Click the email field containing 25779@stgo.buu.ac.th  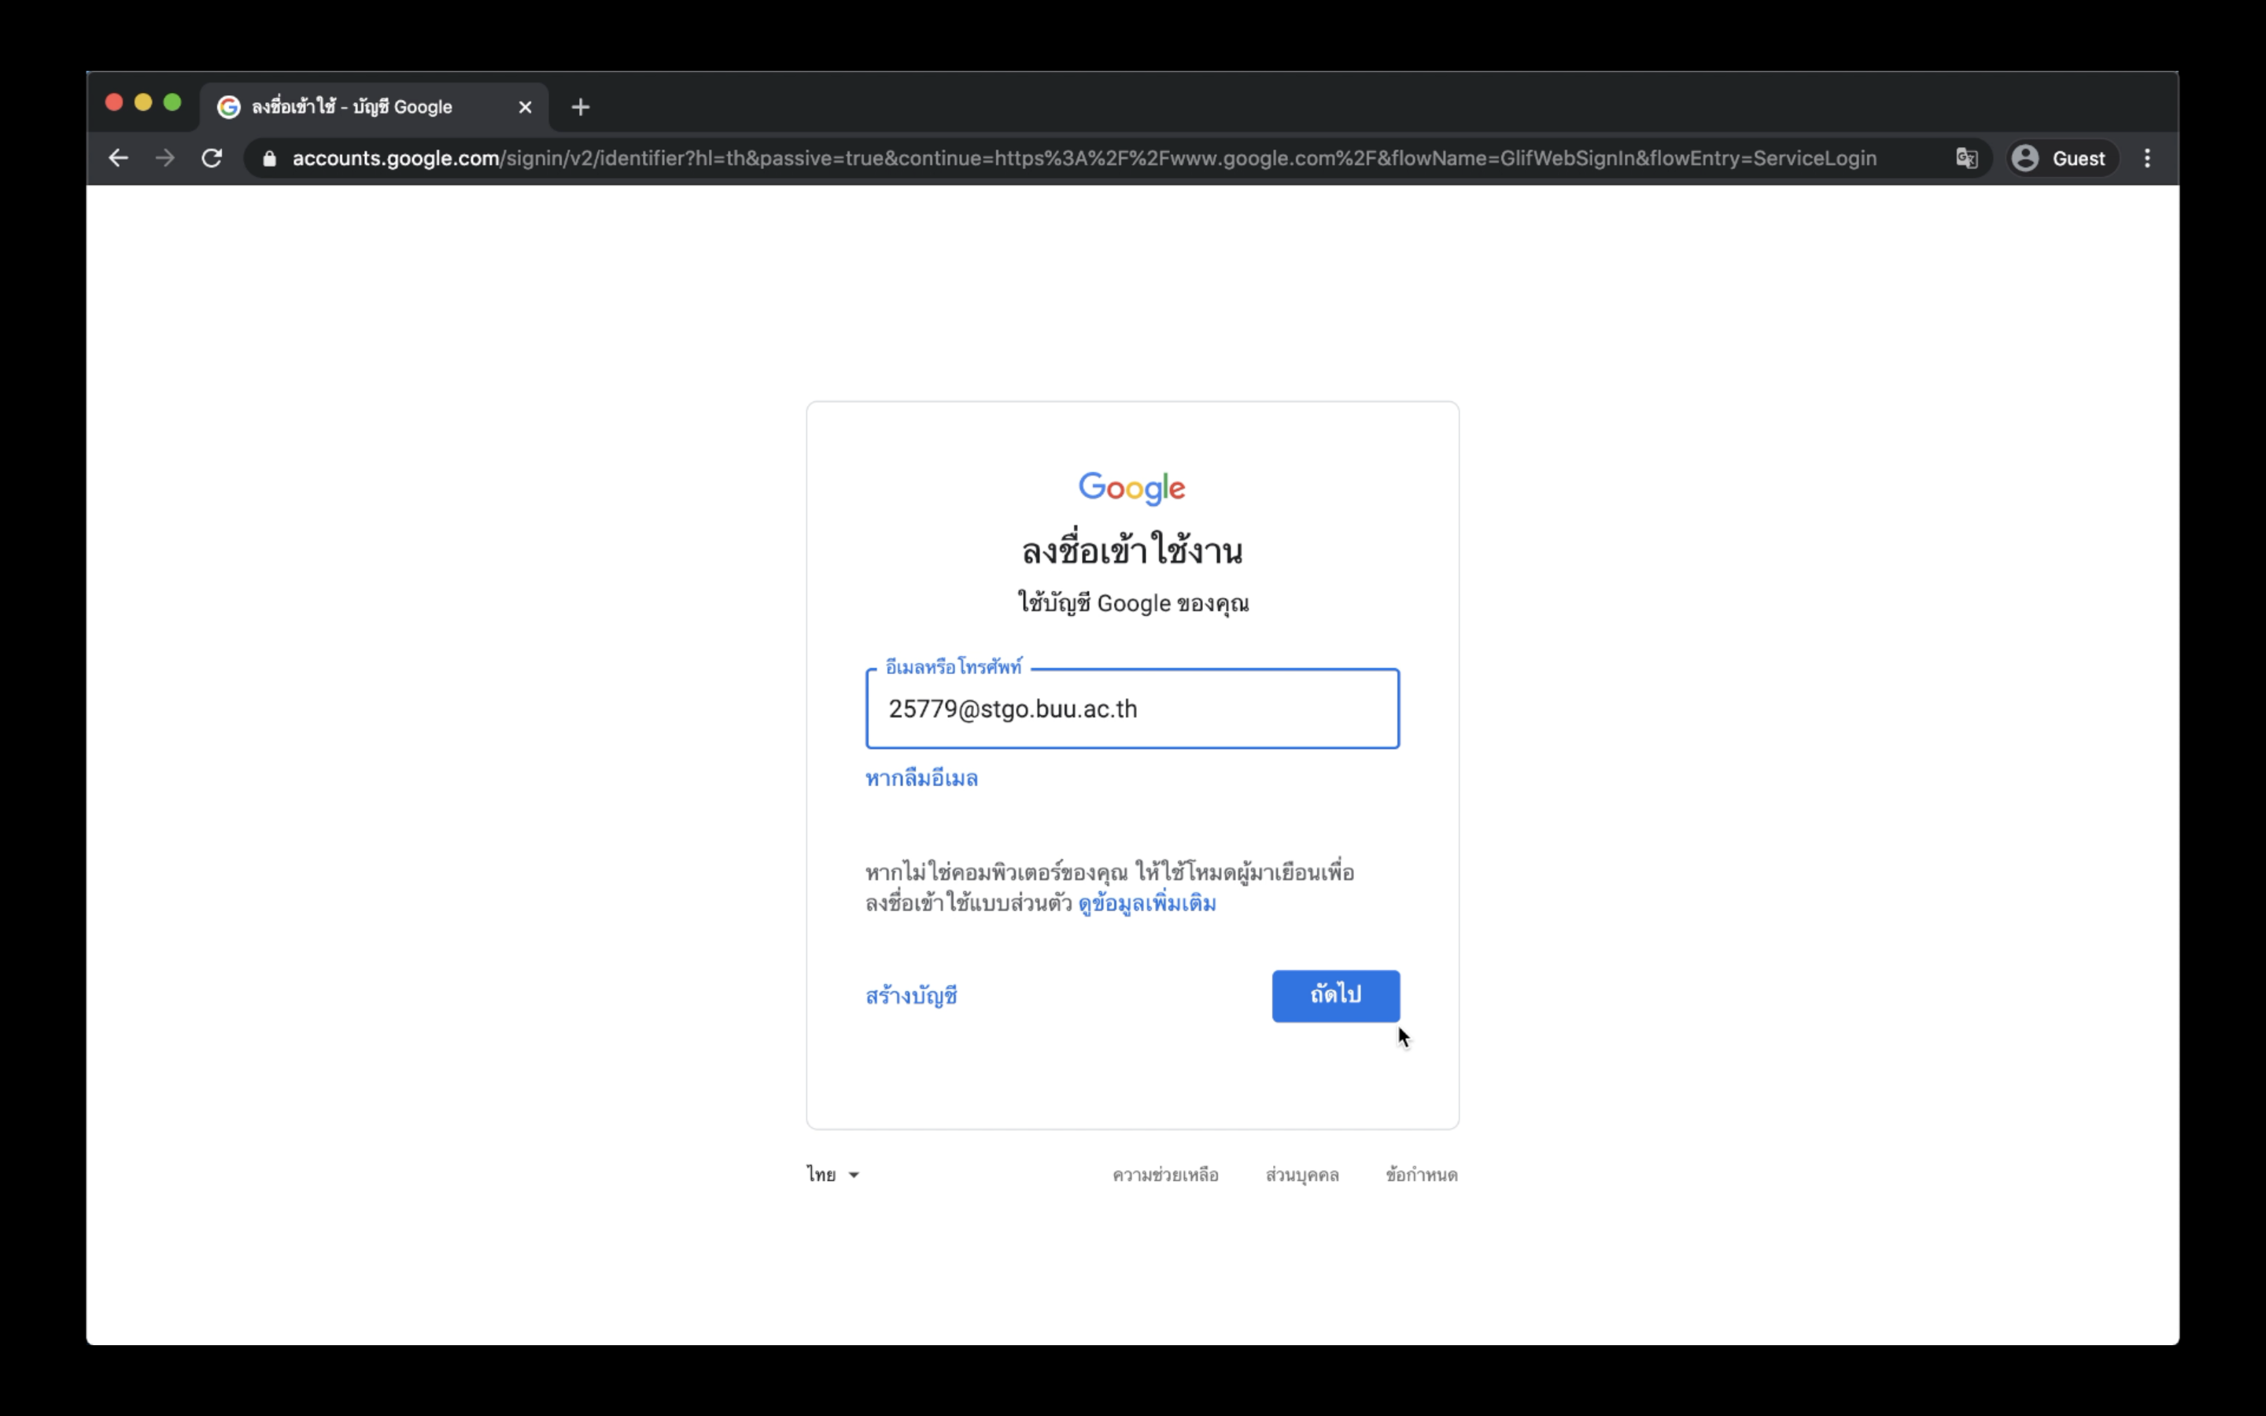[x=1132, y=709]
